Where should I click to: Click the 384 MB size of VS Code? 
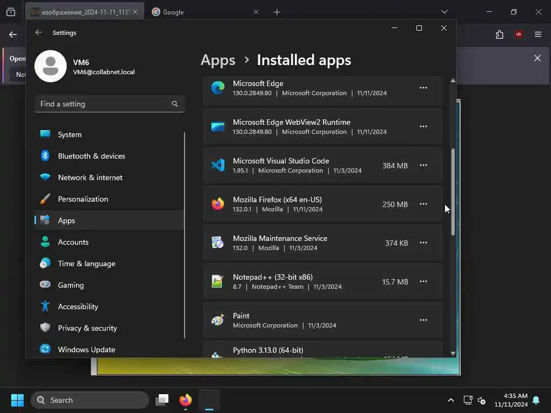click(x=395, y=166)
